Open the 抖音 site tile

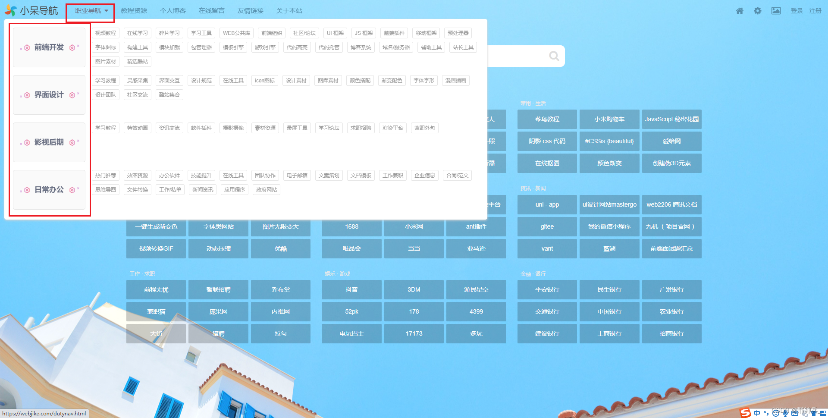coord(351,289)
